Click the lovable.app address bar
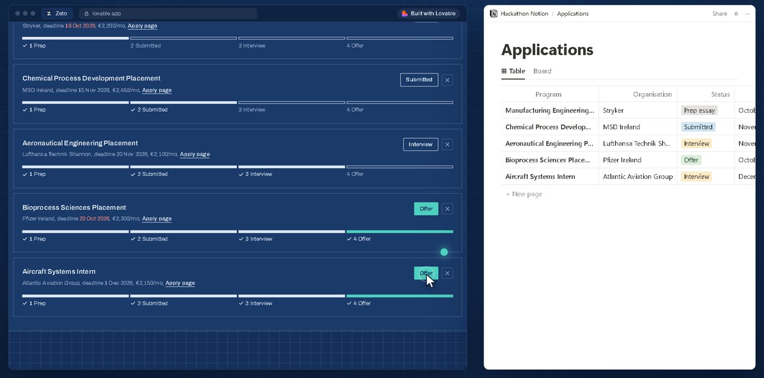764x378 pixels. click(168, 14)
